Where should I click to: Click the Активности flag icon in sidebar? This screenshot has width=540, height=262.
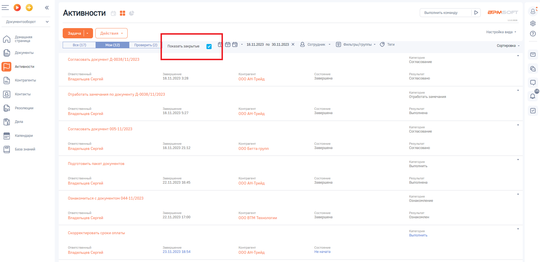pos(7,67)
